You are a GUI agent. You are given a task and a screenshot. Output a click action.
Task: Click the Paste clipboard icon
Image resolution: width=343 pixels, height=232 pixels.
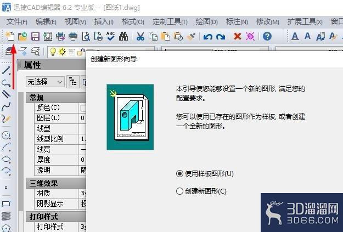coord(166,36)
